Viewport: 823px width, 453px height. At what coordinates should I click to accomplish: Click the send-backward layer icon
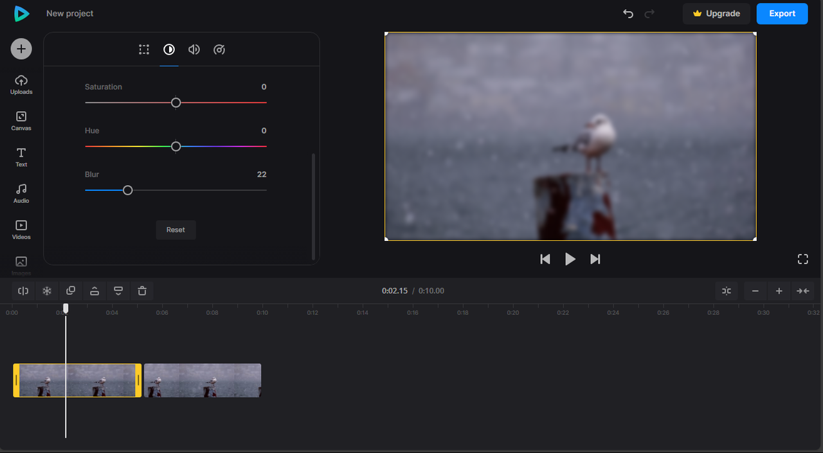tap(118, 291)
